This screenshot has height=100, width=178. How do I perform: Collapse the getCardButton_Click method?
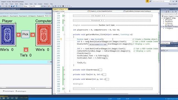coord(64,34)
